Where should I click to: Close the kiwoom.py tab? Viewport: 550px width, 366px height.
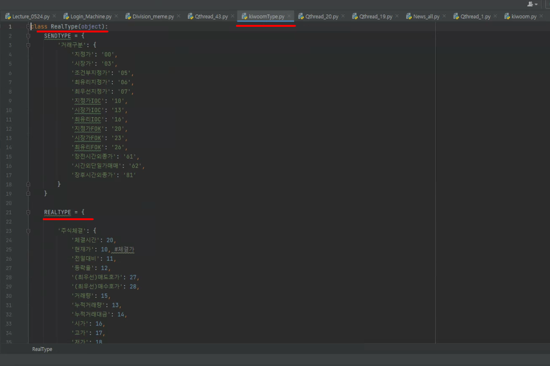pyautogui.click(x=541, y=16)
